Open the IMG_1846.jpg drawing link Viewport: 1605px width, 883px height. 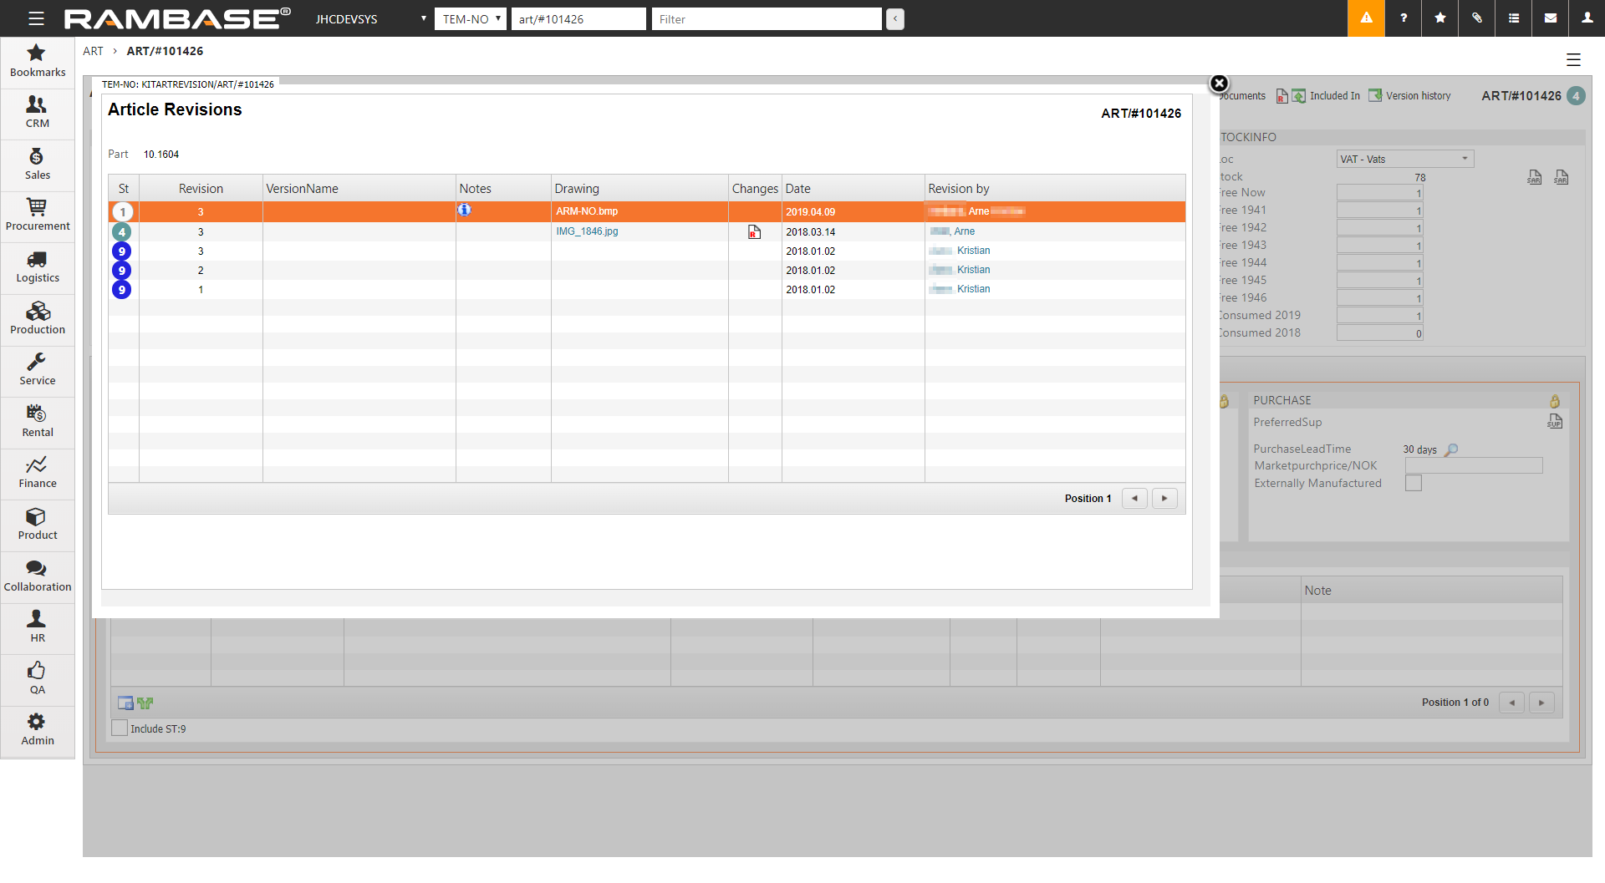pos(587,231)
